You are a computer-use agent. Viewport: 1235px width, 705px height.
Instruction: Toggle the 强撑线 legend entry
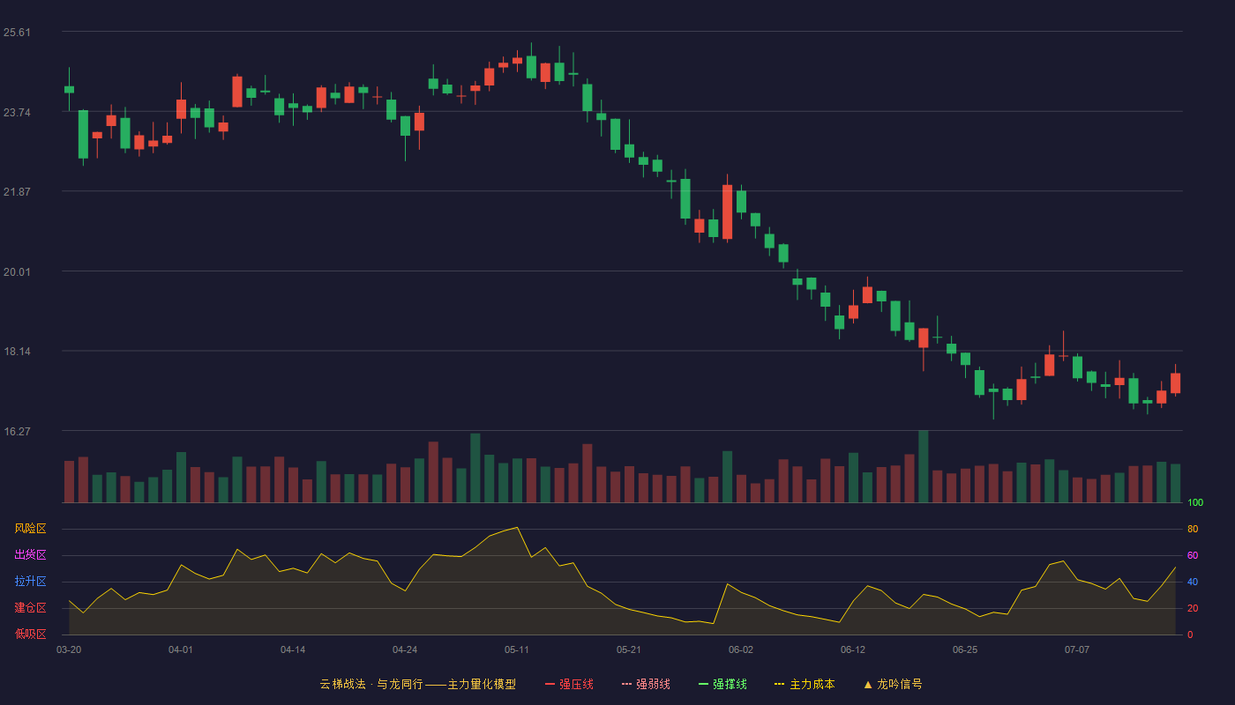(722, 684)
